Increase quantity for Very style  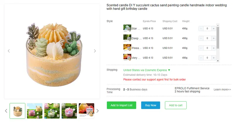pyautogui.click(x=214, y=58)
